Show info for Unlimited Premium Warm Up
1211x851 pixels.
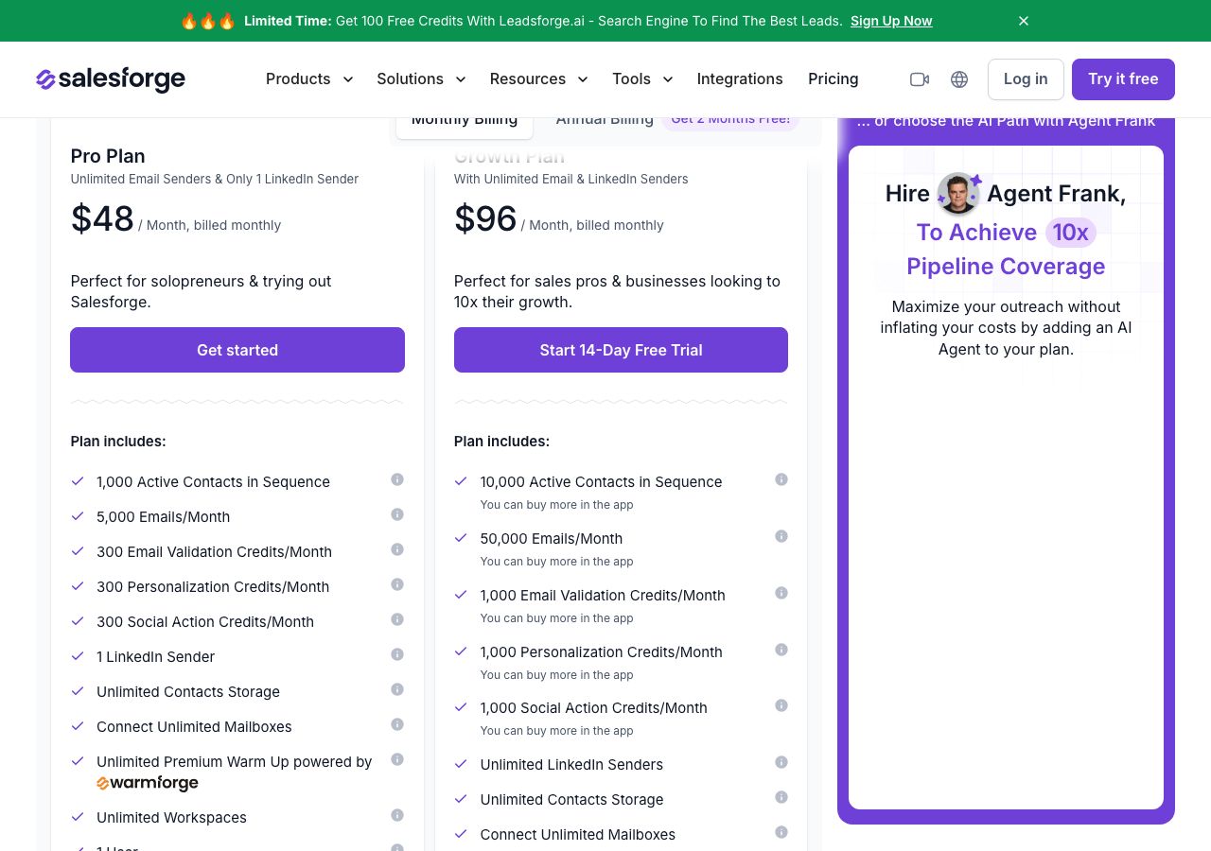(397, 759)
